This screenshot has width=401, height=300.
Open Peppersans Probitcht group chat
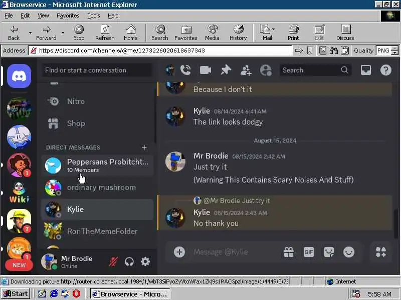click(x=97, y=165)
